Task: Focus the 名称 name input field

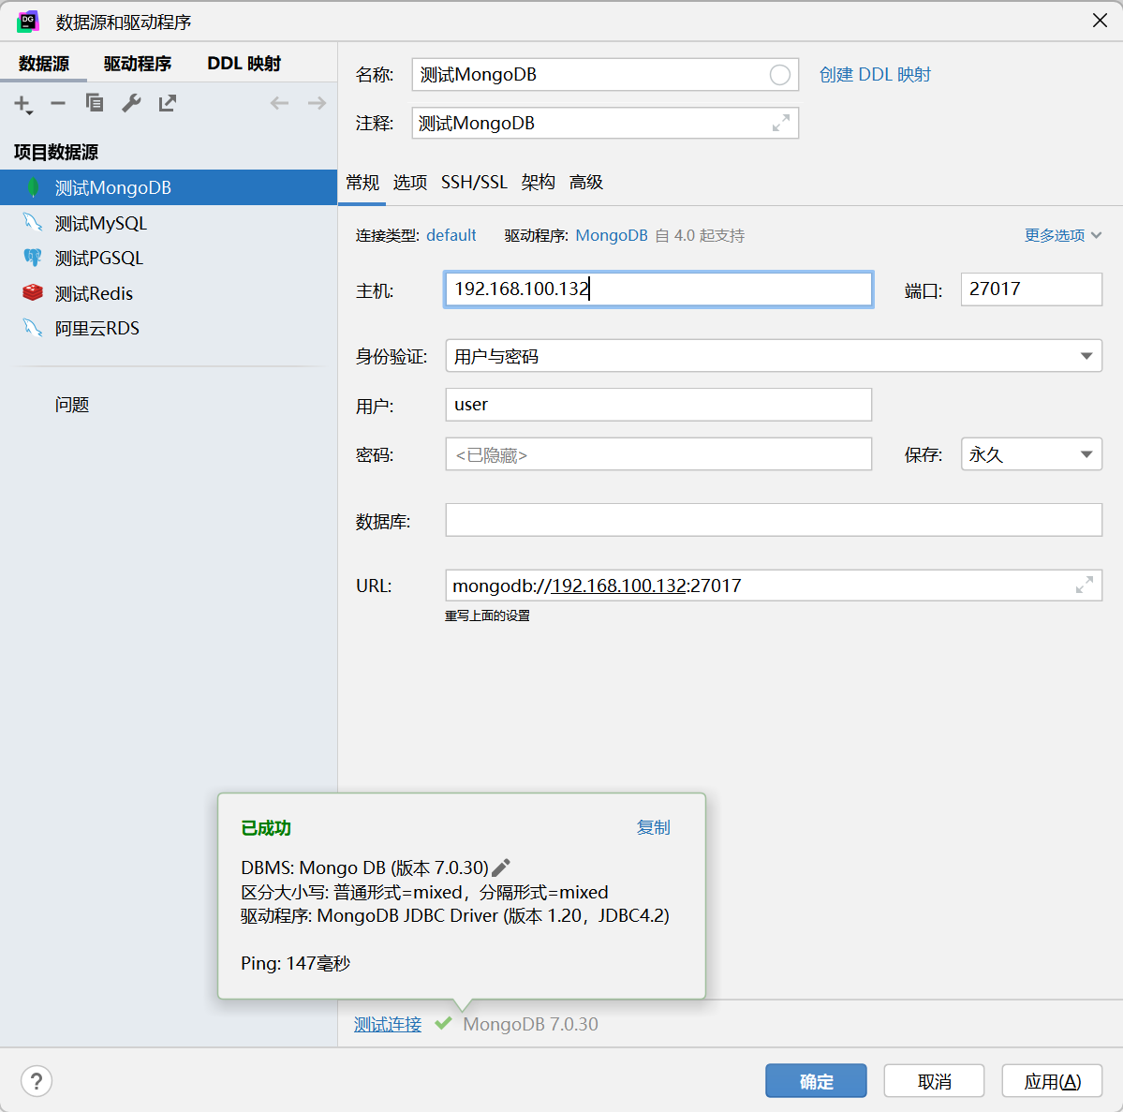Action: [x=605, y=75]
